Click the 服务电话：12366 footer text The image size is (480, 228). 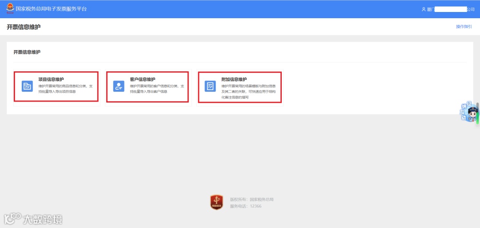click(246, 206)
